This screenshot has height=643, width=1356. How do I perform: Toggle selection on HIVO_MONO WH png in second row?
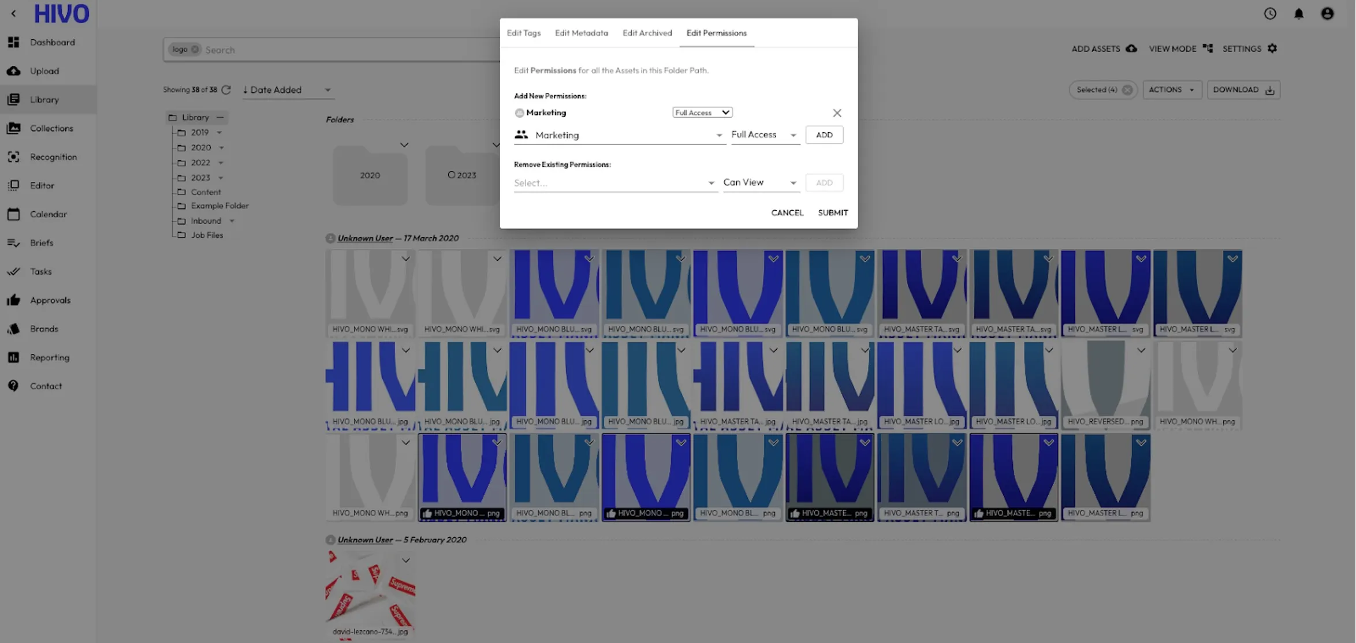(x=1232, y=350)
